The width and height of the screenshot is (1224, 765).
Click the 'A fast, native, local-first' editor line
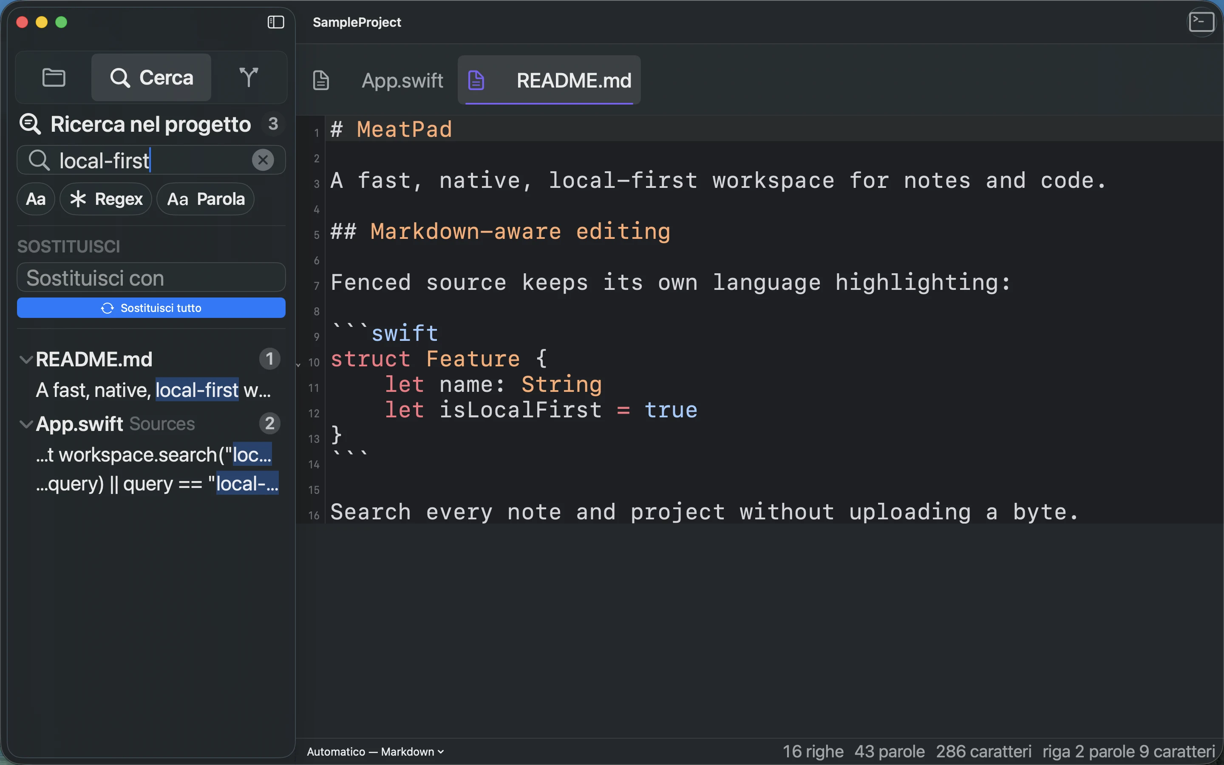pyautogui.click(x=718, y=181)
